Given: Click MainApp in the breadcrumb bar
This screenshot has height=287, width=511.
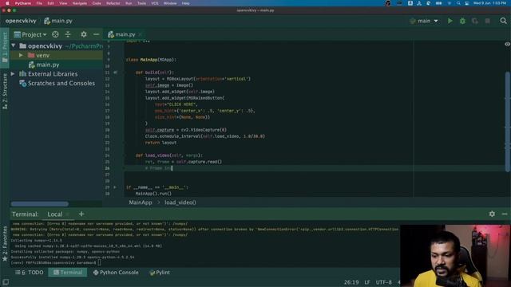Looking at the screenshot, I should [141, 202].
